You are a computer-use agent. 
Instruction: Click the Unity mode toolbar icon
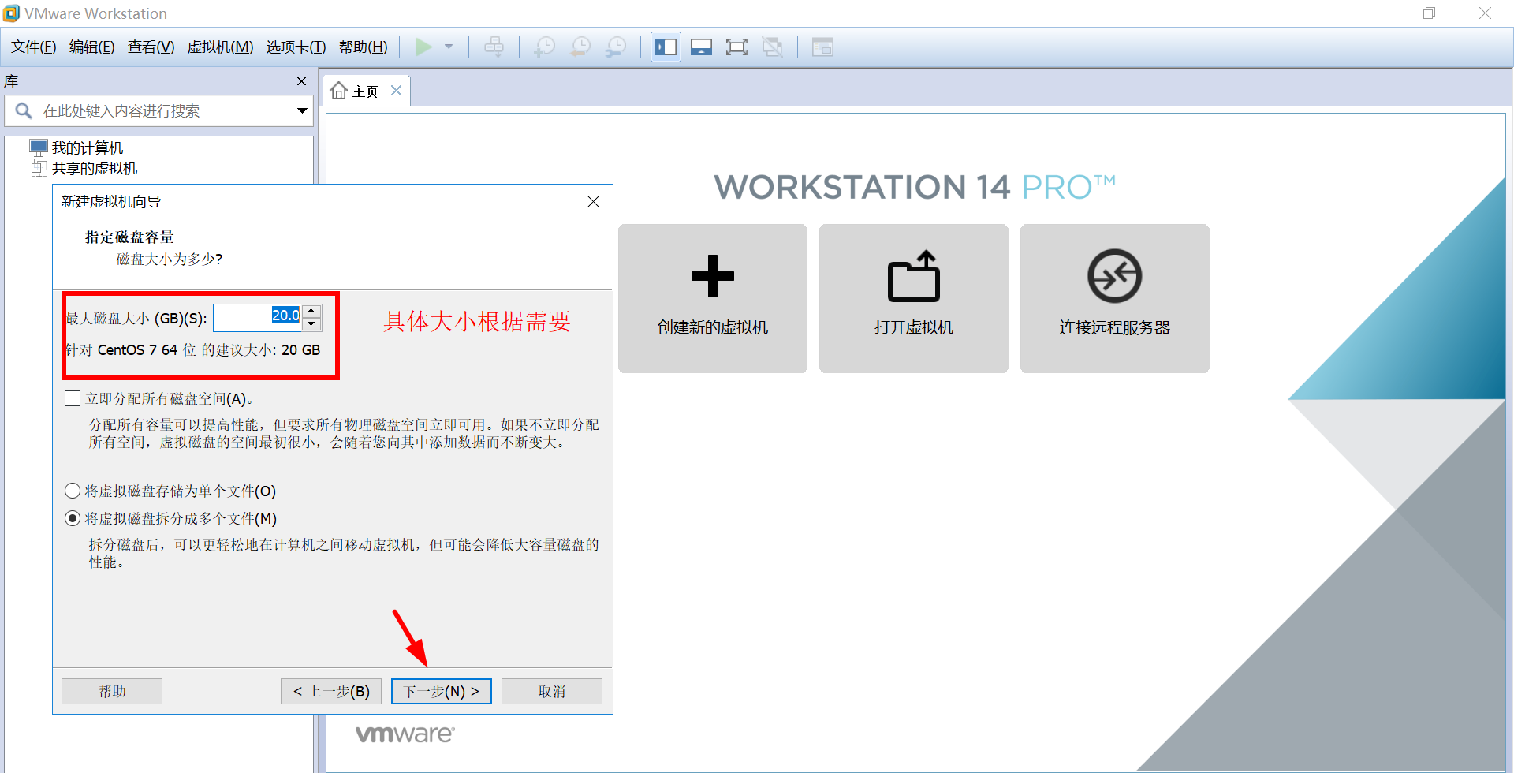[x=773, y=47]
